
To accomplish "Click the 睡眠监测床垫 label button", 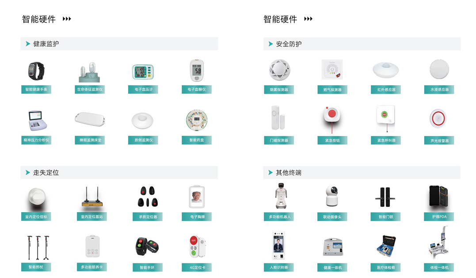I will (x=90, y=140).
